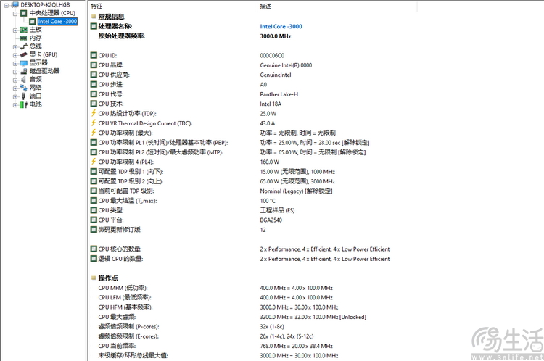This screenshot has height=361, width=544.
Task: Collapse the DESKTOP-K2QLHGB root node
Action: point(7,5)
